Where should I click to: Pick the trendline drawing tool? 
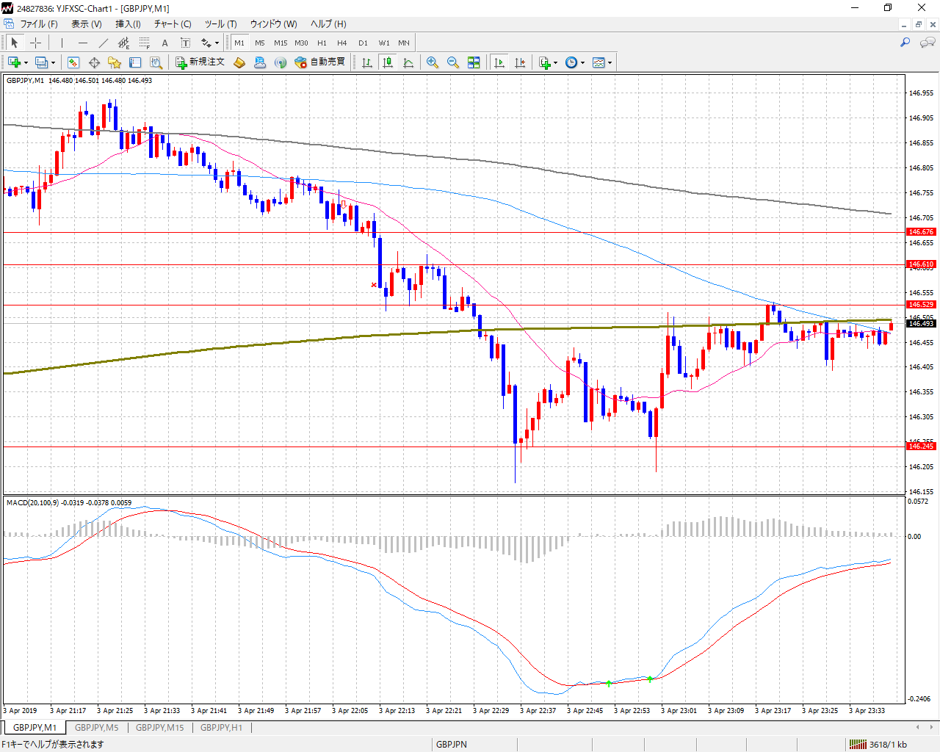point(104,43)
